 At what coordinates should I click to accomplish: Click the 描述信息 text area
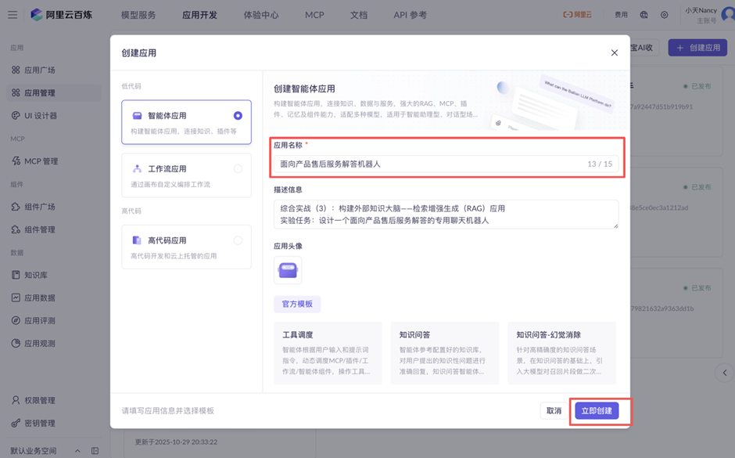[446, 215]
